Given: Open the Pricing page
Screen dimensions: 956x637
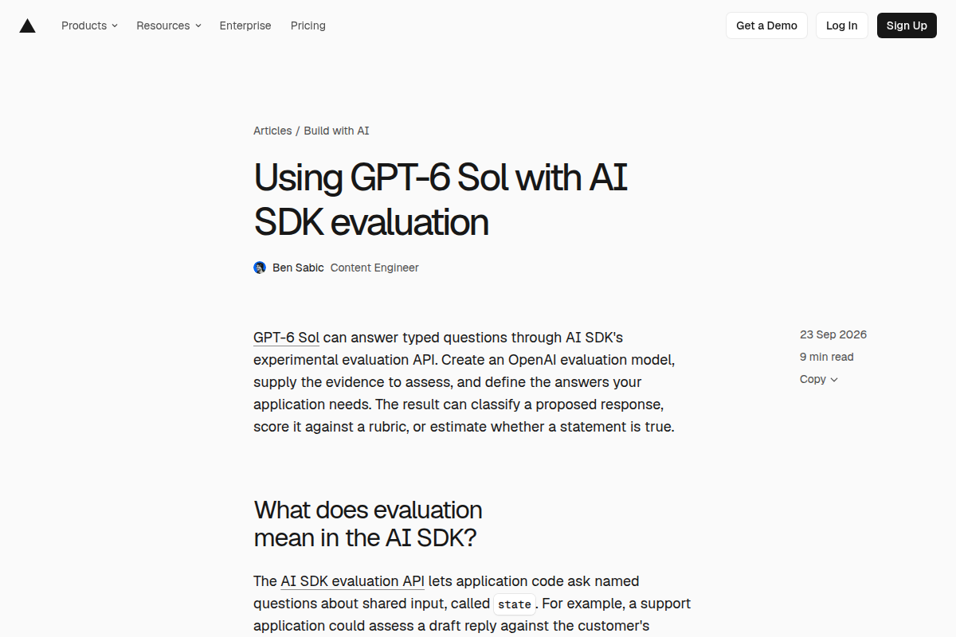Looking at the screenshot, I should pos(308,25).
